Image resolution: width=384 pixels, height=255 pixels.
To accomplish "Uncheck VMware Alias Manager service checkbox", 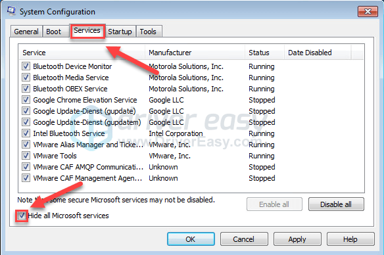I will [26, 145].
